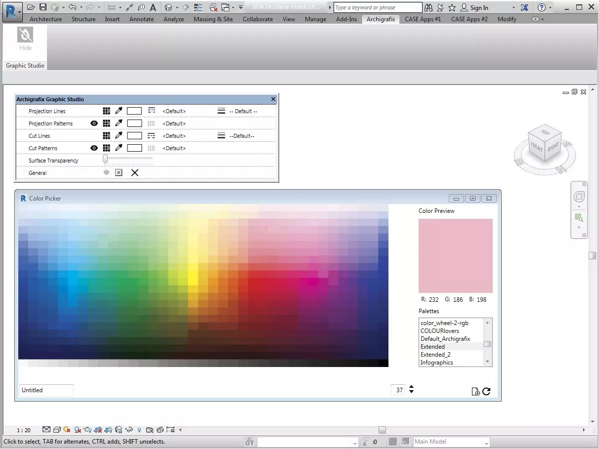Toggle Projection Patterns visibility eye
This screenshot has width=599, height=449.
click(94, 123)
